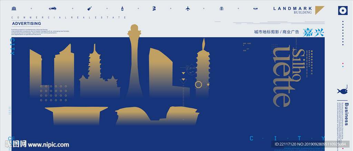Click the gold triangle beside LANDMARK
Screen dimensions: 353x151
(x=319, y=10)
